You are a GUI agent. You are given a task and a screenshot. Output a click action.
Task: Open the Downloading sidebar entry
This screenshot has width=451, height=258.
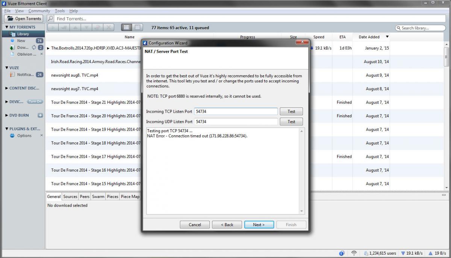point(23,47)
